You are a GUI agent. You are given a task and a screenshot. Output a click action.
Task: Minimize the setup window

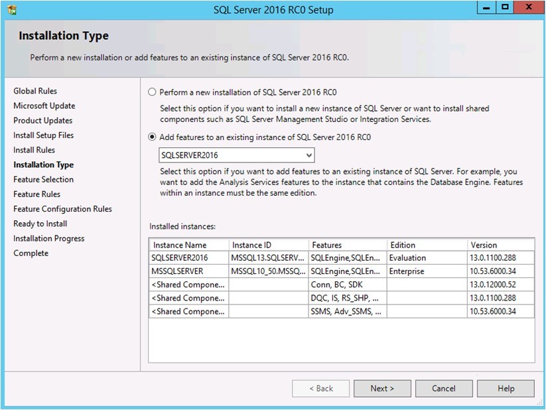486,7
